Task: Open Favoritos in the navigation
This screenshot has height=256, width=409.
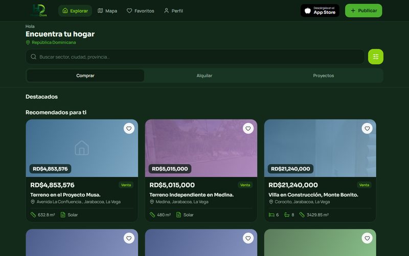Action: tap(140, 11)
